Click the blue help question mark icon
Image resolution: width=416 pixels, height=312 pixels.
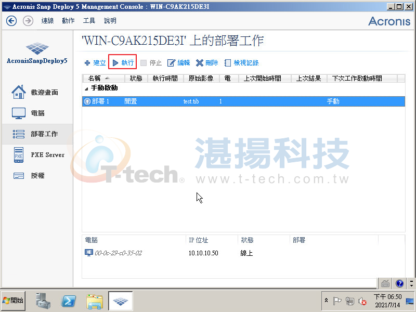(x=399, y=283)
